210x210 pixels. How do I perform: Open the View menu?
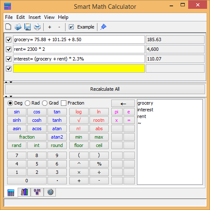click(49, 17)
